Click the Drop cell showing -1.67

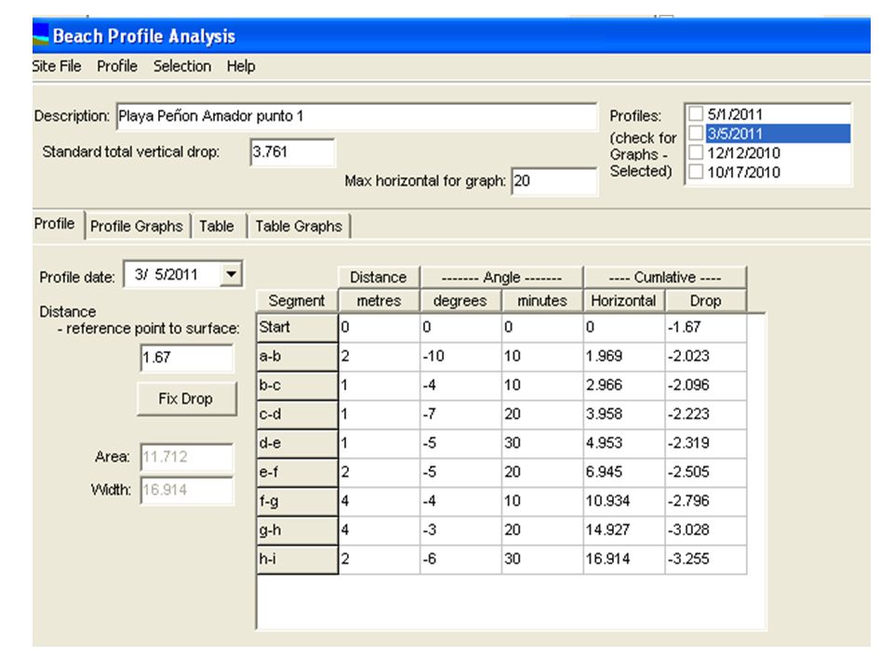[706, 327]
